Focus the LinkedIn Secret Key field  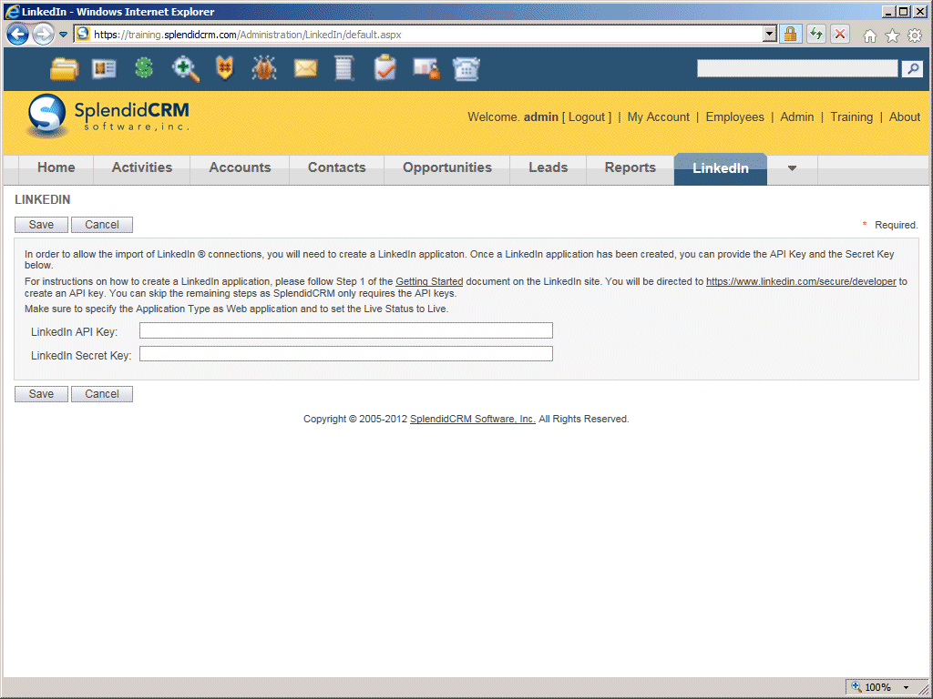[x=345, y=354]
